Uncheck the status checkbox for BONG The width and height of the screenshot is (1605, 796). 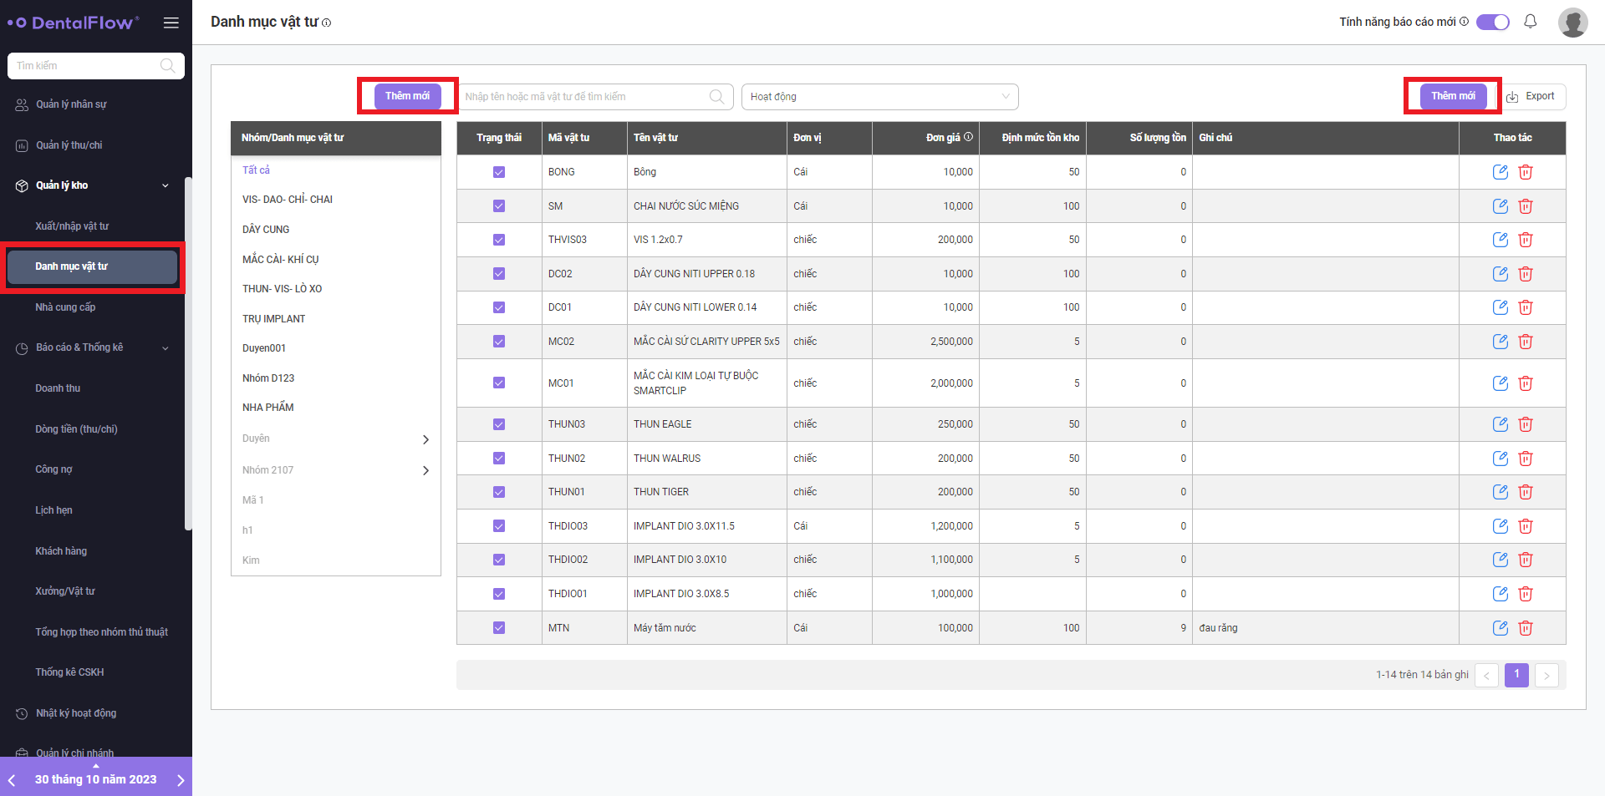click(x=499, y=172)
